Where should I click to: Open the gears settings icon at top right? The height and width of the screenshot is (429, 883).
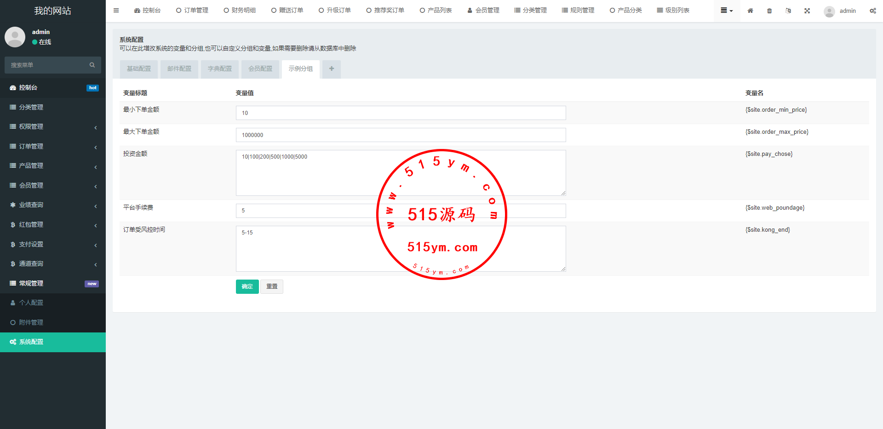coord(872,11)
